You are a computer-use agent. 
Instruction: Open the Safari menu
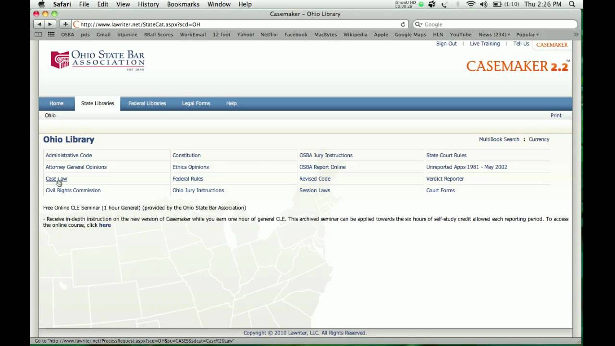62,4
